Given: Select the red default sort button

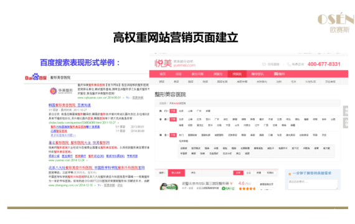Looking at the screenshot, I should point(176,172).
